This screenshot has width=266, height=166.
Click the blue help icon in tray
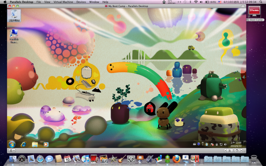(199, 144)
